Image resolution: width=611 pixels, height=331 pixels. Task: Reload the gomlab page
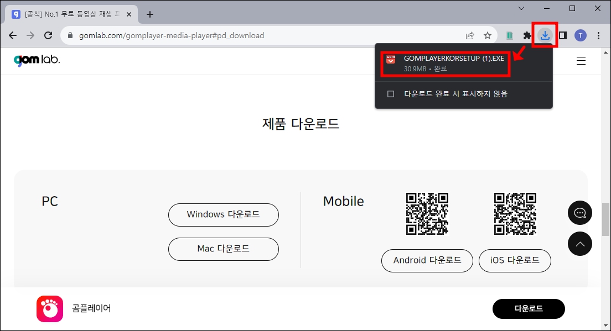[x=48, y=35]
